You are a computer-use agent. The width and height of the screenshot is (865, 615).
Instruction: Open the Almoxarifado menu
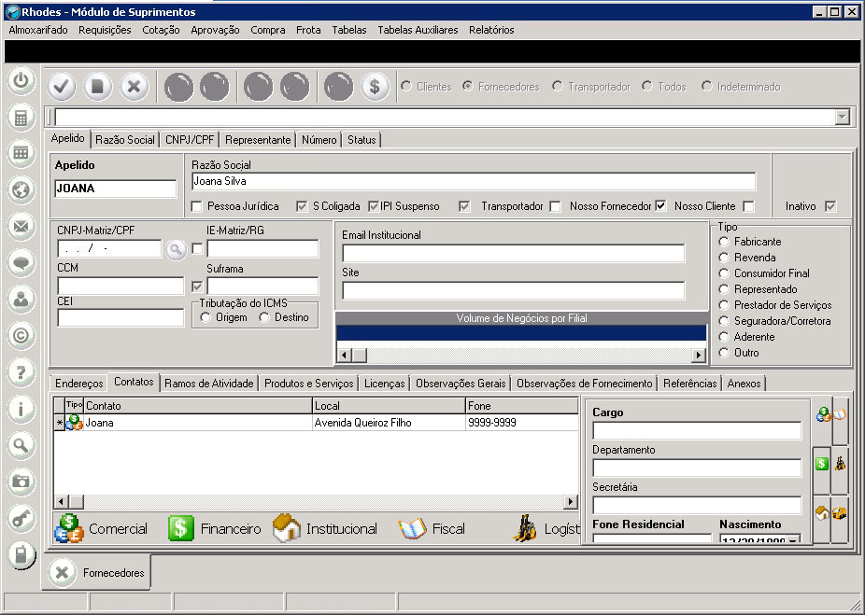point(38,30)
